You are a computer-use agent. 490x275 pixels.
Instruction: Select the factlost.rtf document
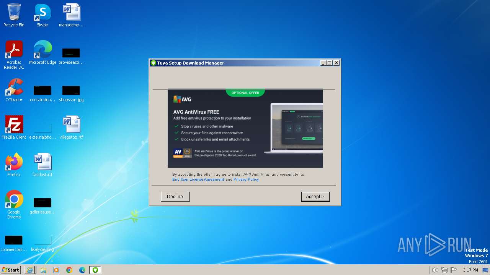(42, 165)
